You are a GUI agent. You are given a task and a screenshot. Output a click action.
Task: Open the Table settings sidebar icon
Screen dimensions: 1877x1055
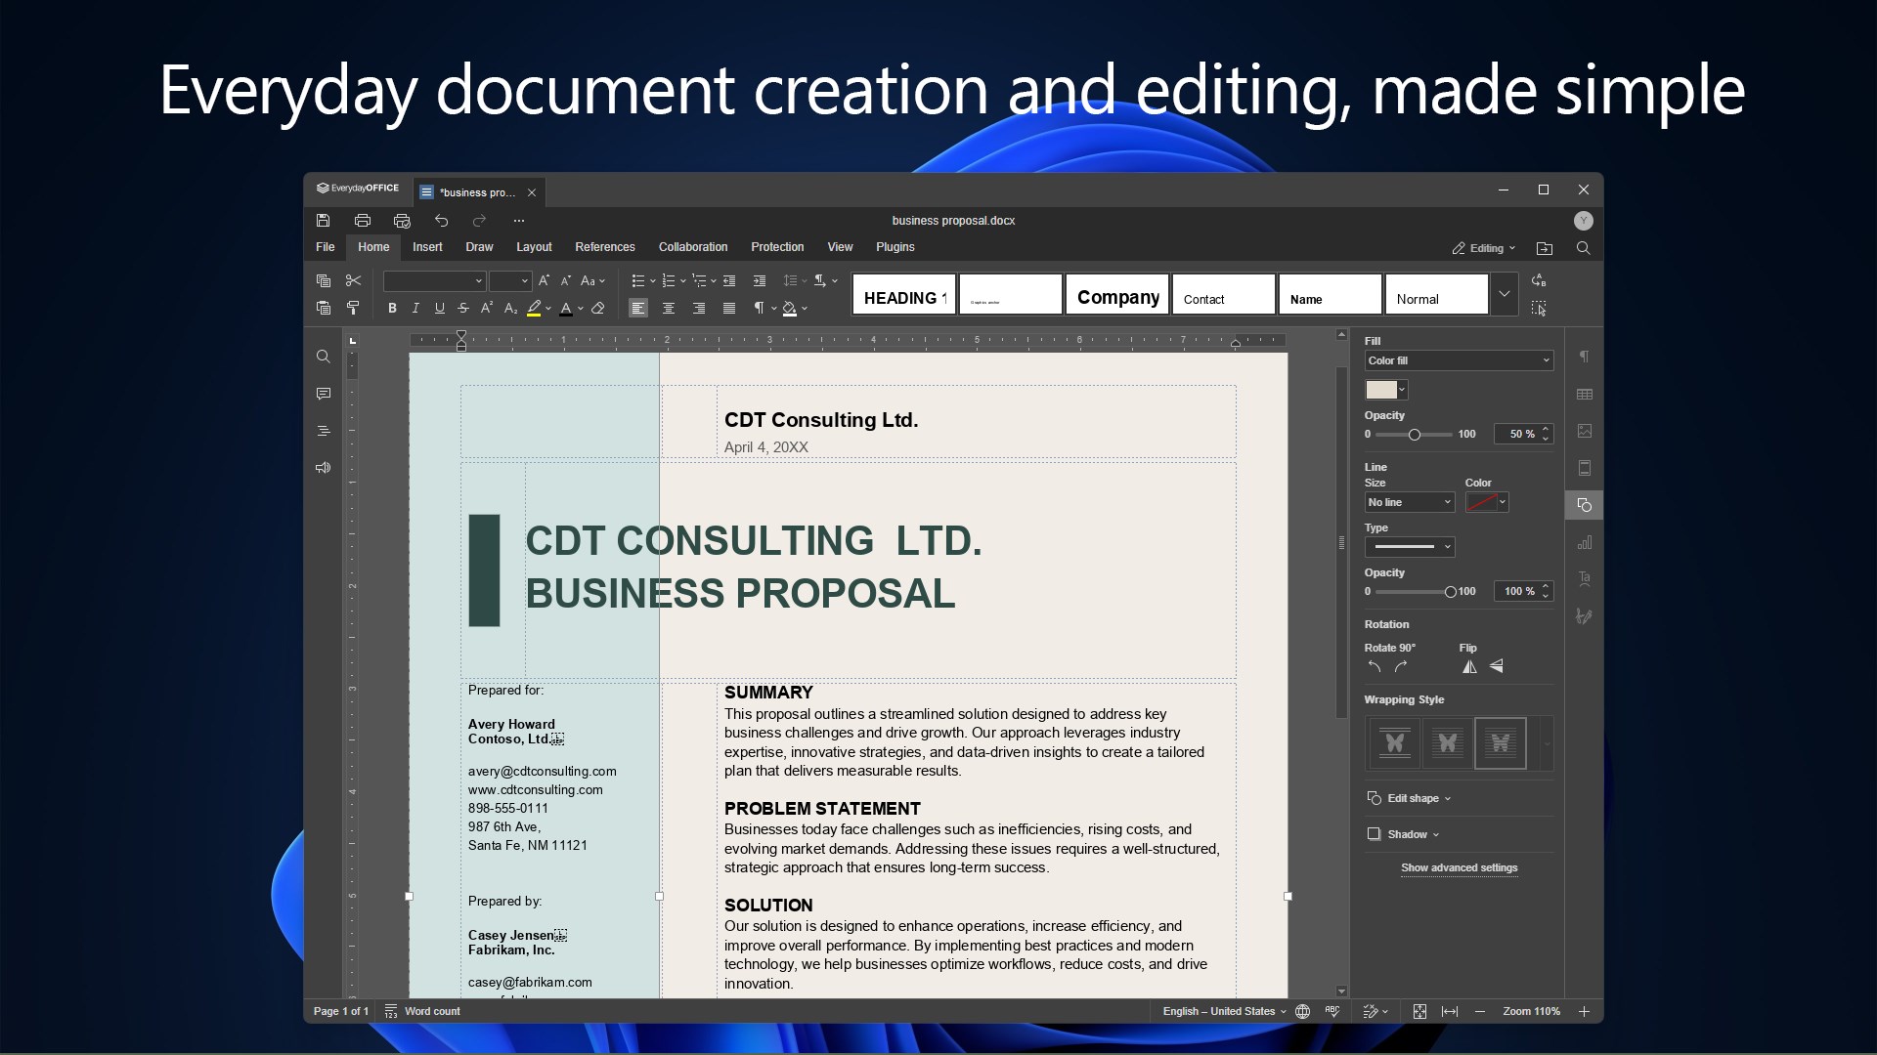[1584, 394]
